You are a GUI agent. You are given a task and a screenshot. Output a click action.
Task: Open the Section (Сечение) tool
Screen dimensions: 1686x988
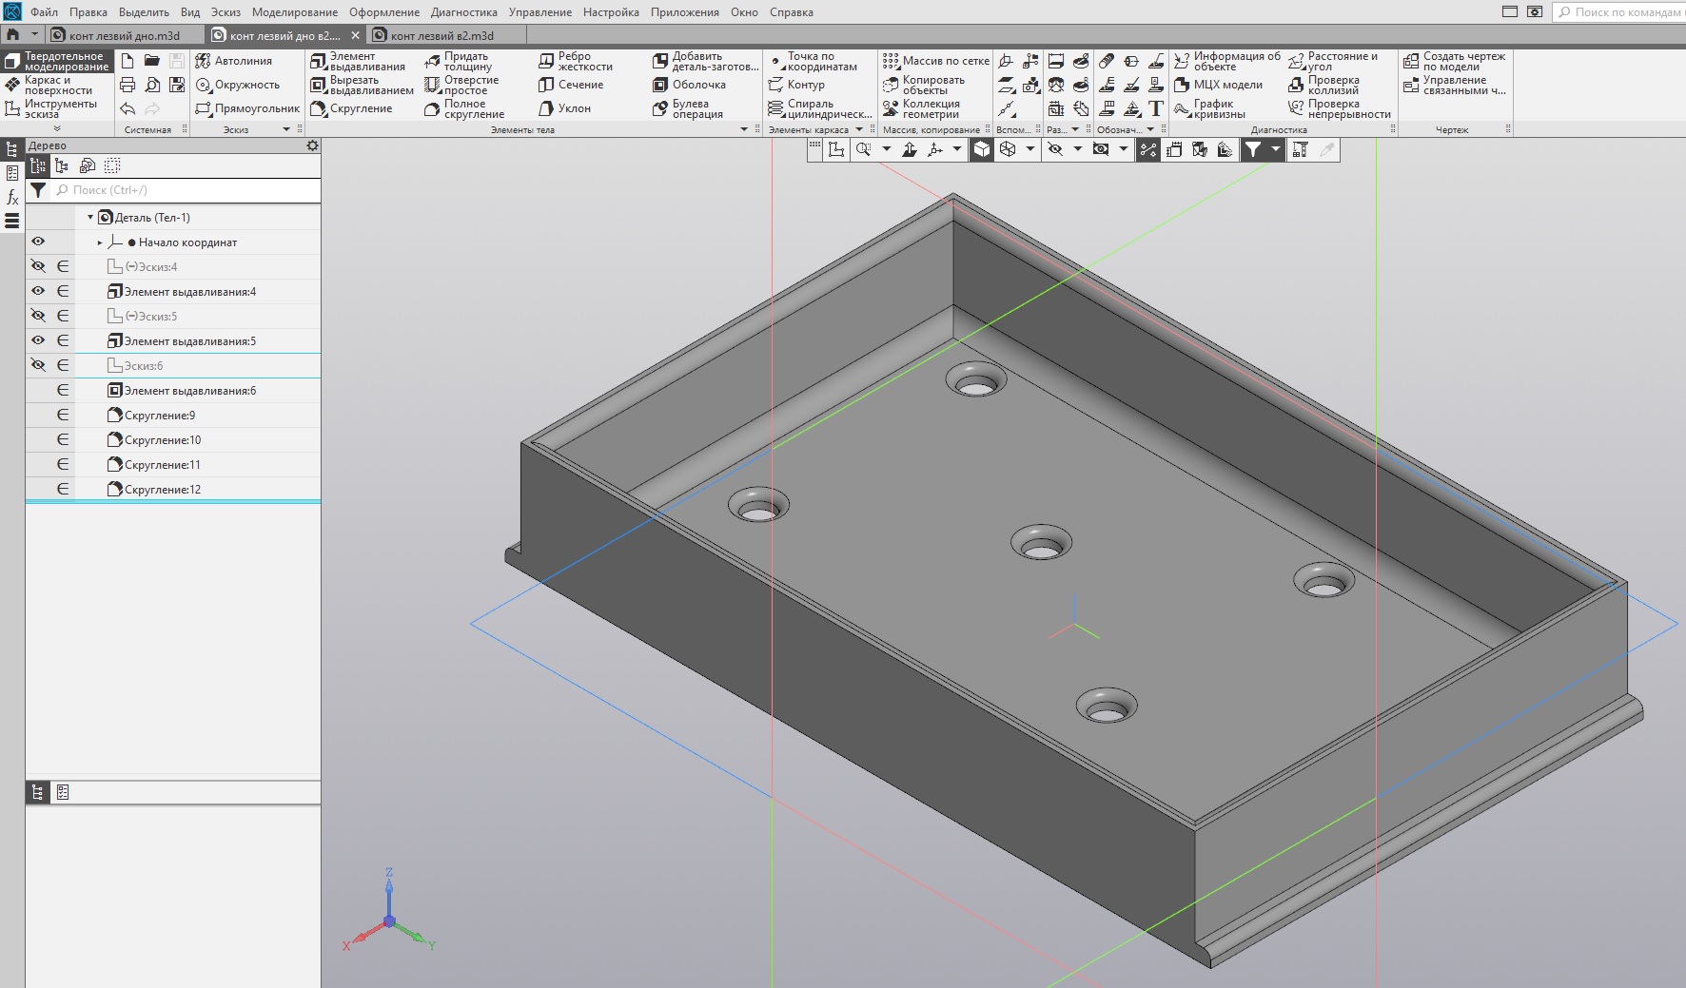pyautogui.click(x=571, y=85)
